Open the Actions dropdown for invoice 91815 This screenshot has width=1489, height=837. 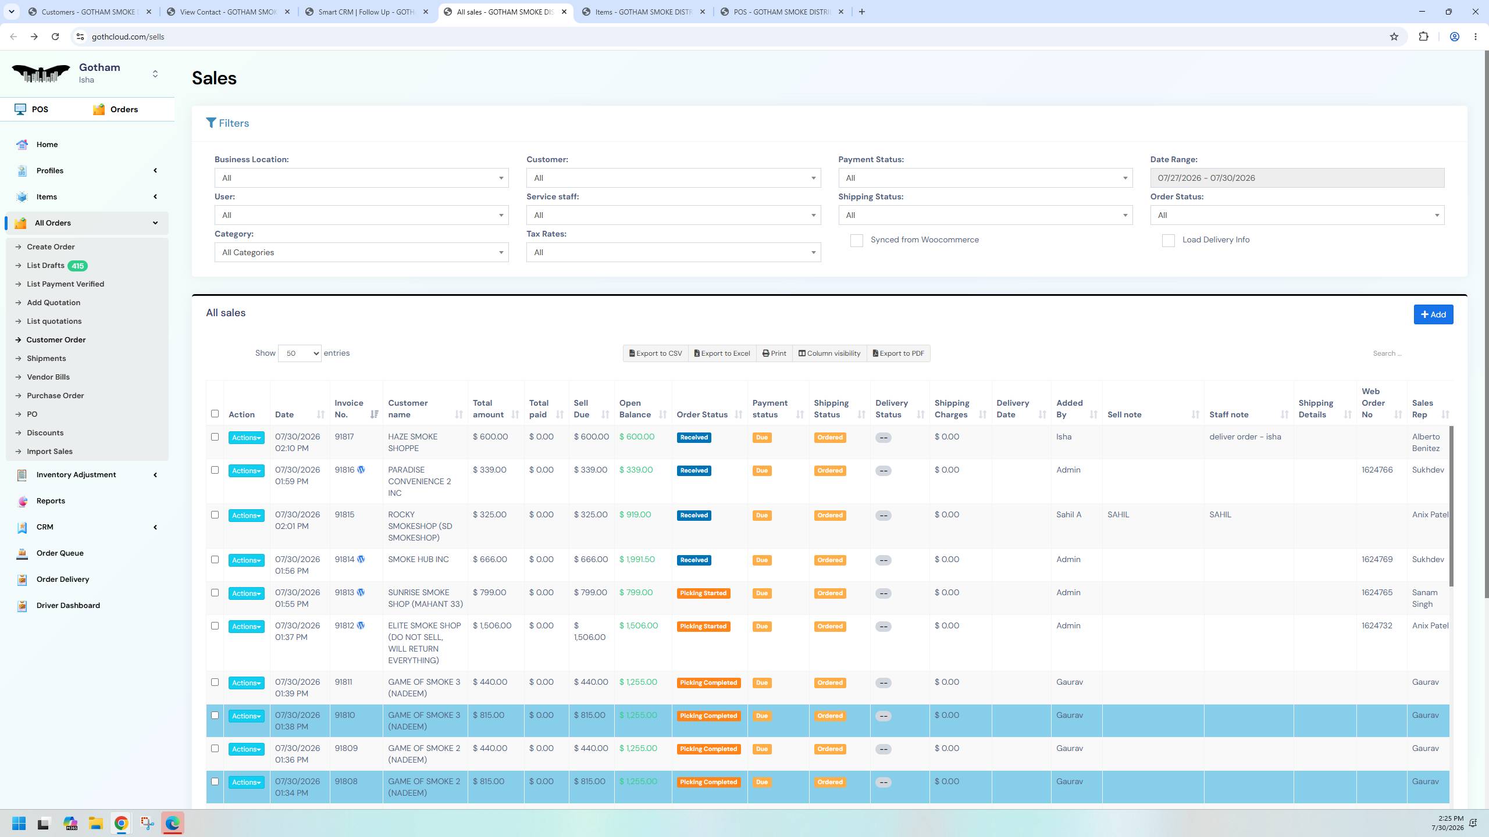tap(246, 516)
